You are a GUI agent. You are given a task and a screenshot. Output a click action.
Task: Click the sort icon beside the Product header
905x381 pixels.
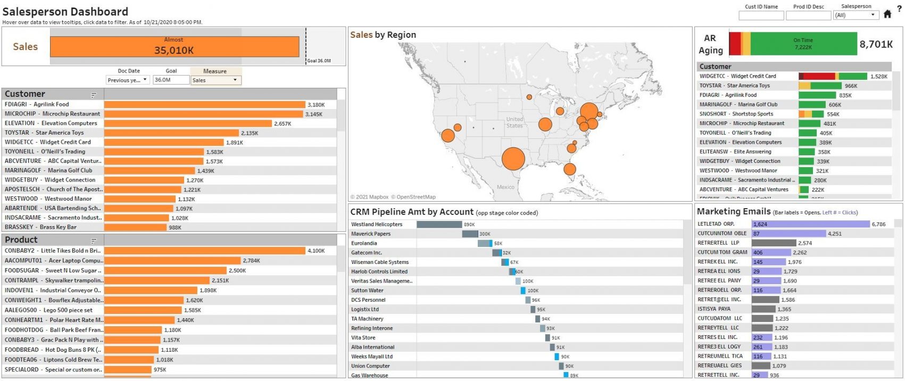[x=94, y=241]
